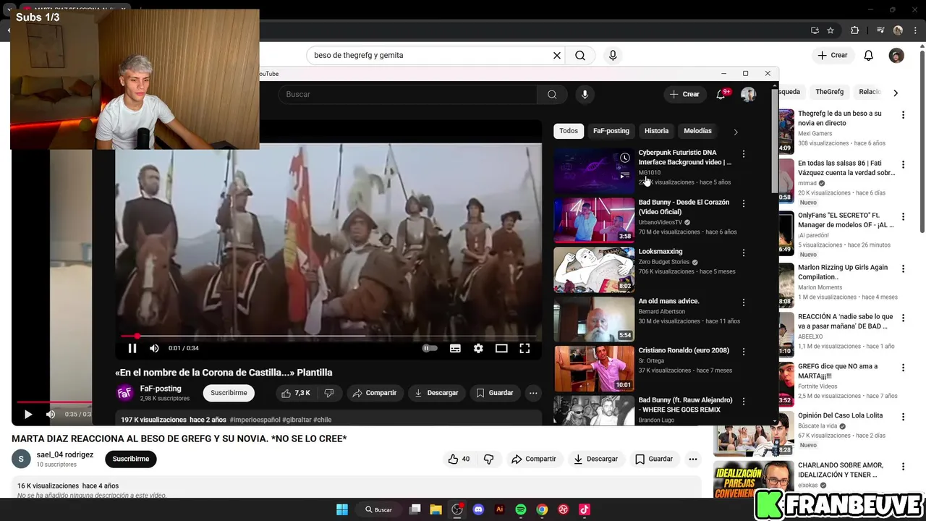Image resolution: width=926 pixels, height=521 pixels.
Task: Enter fullscreen in the front player
Action: pyautogui.click(x=524, y=348)
